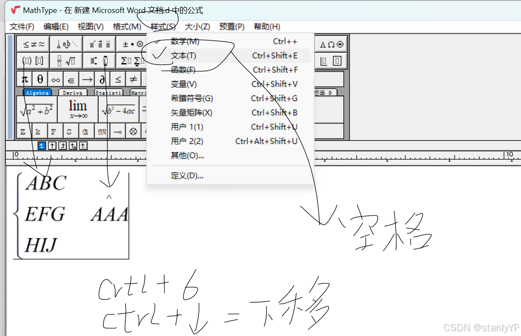This screenshot has width=521, height=336.
Task: Open the 预置(P) menu
Action: tap(232, 26)
